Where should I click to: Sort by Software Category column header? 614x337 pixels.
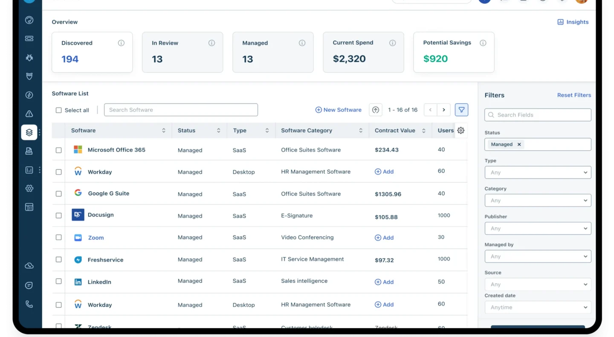(x=321, y=131)
